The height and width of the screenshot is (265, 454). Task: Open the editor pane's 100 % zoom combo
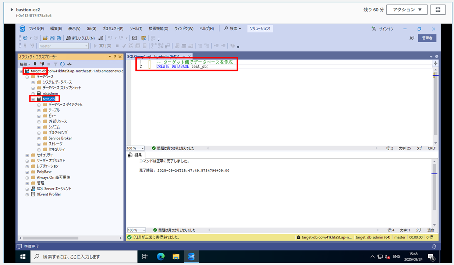[x=136, y=148]
